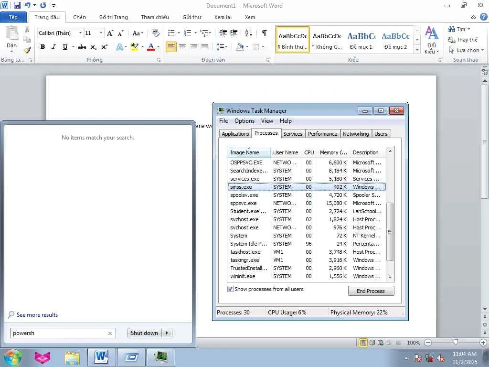Click the muted volume tray icon
Image resolution: width=489 pixels, height=367 pixels.
441,358
